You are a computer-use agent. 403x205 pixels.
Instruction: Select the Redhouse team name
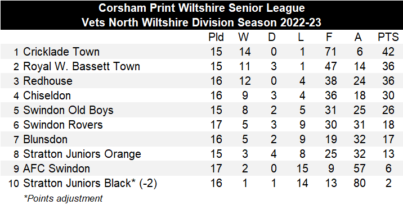coord(48,81)
